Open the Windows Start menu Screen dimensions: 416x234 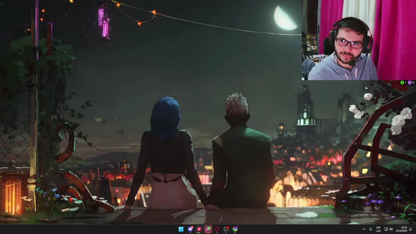(181, 229)
